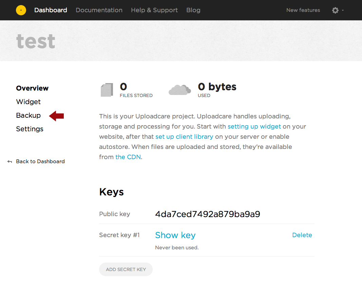Open the Backup sidebar section

28,115
